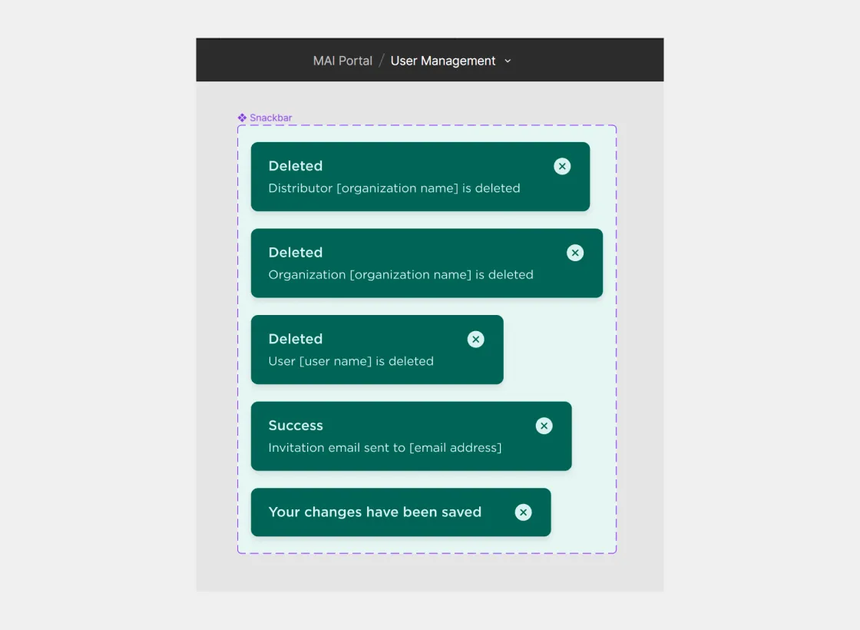
Task: Select User [user name] is deleted text
Action: pyautogui.click(x=351, y=361)
